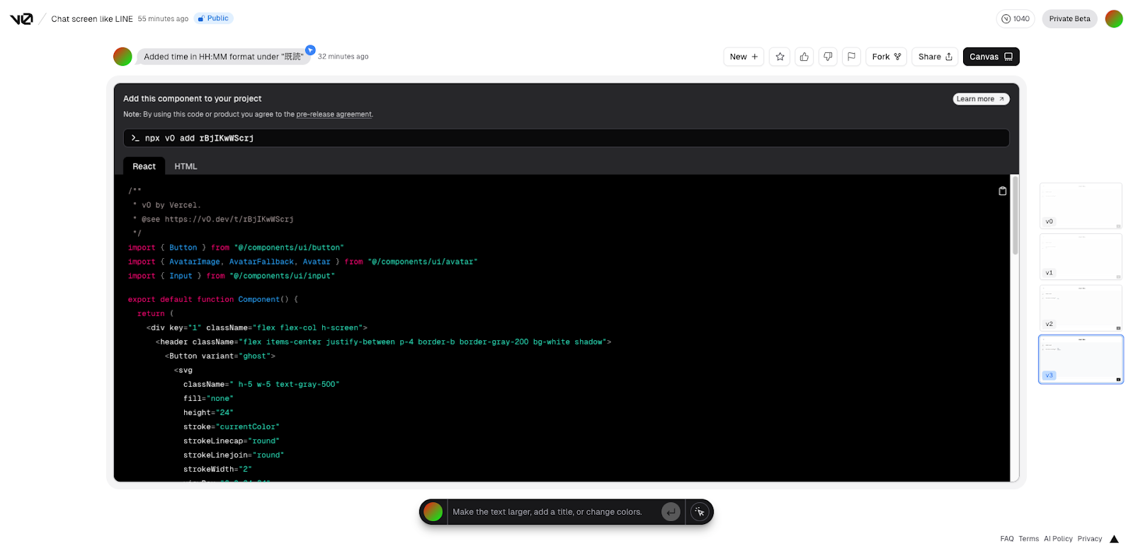This screenshot has width=1133, height=553.
Task: Star this generation as favorite
Action: coord(780,57)
